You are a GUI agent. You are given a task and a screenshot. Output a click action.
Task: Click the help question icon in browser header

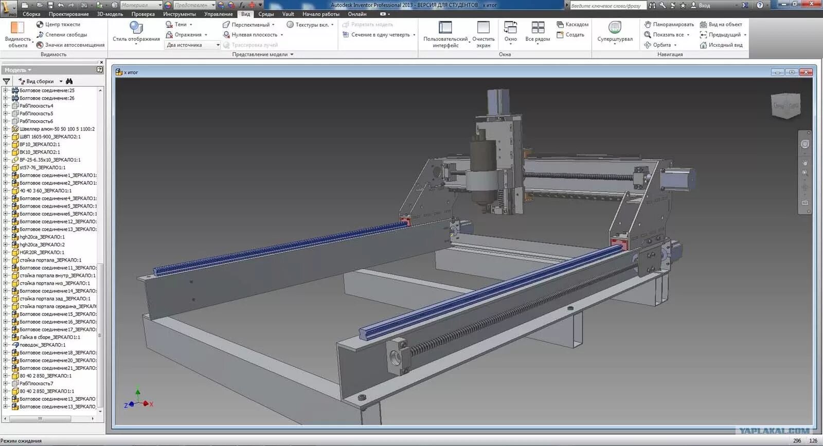[x=100, y=69]
